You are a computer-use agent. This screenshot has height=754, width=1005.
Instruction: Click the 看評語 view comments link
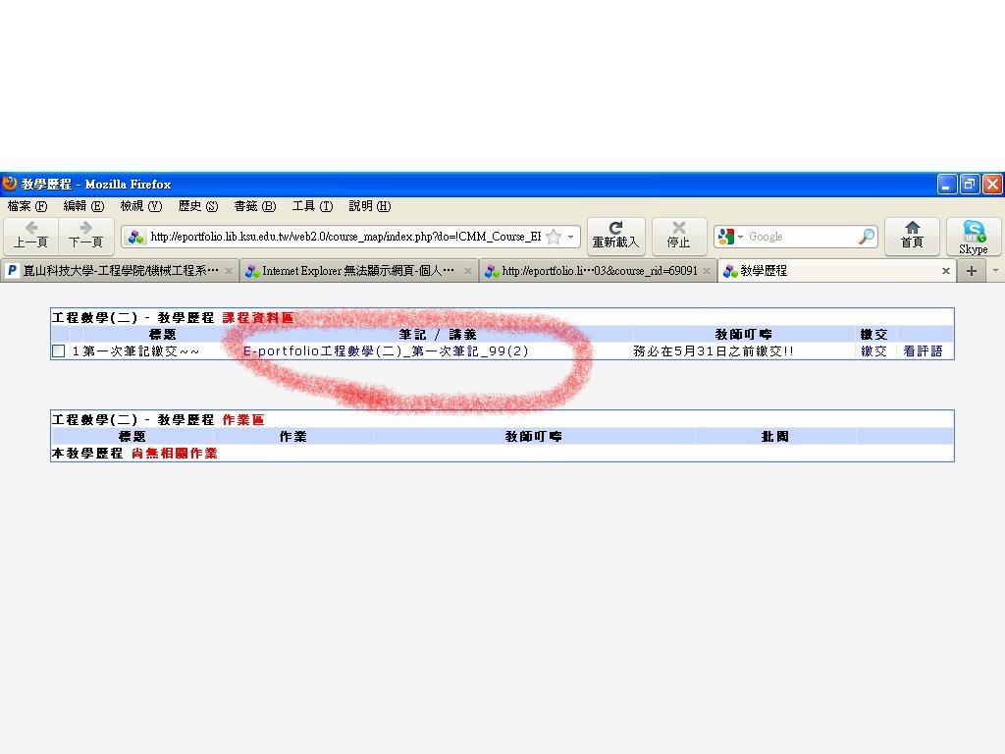tap(923, 351)
